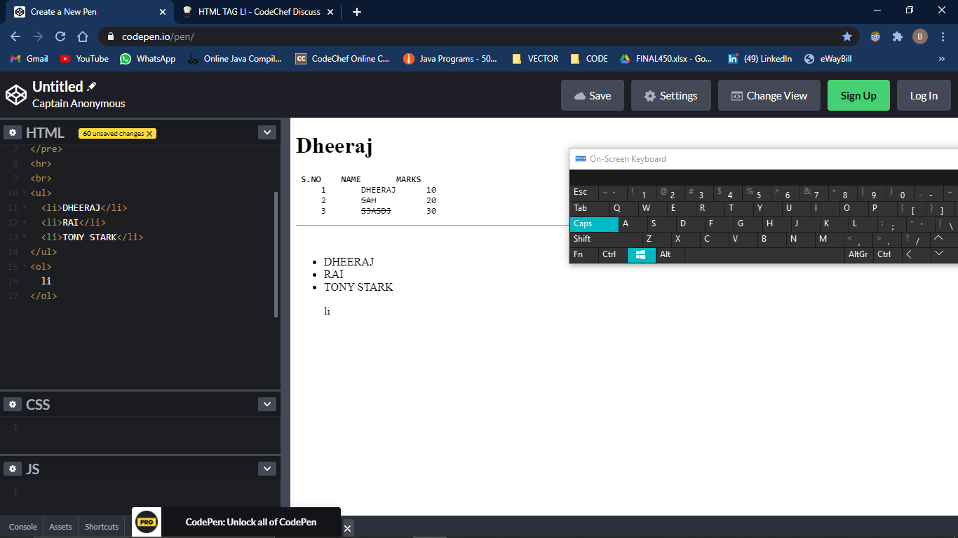Click the CodePen cube logo
Image resolution: width=958 pixels, height=538 pixels.
coord(15,94)
